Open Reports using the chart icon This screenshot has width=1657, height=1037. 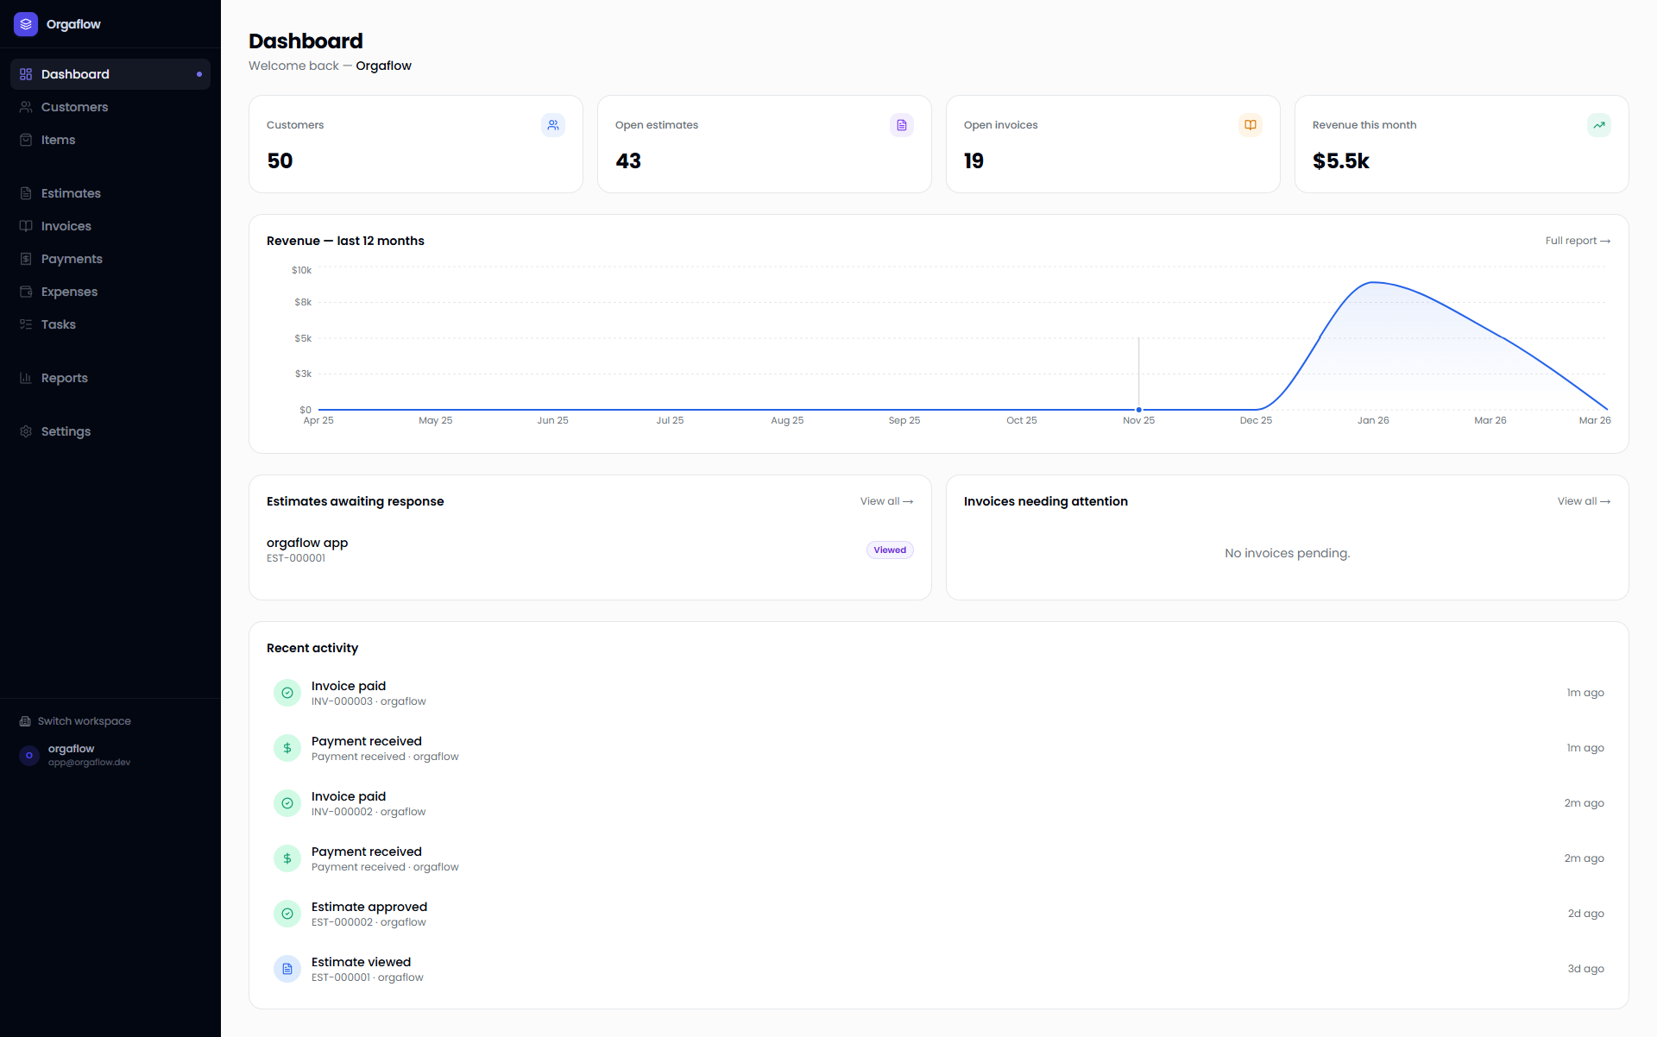point(26,377)
